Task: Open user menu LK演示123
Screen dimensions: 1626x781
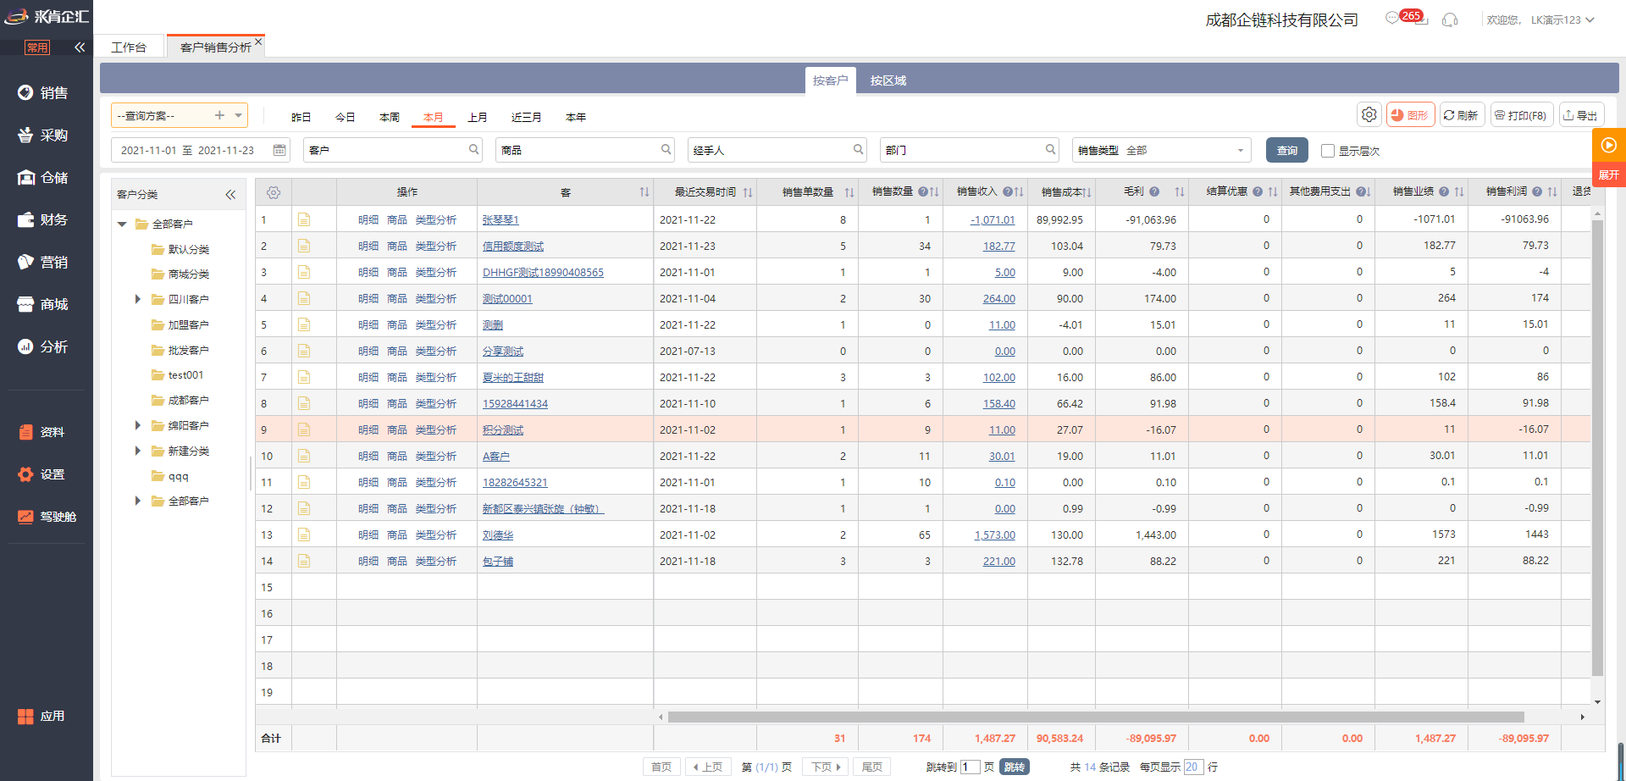Action: (x=1562, y=19)
